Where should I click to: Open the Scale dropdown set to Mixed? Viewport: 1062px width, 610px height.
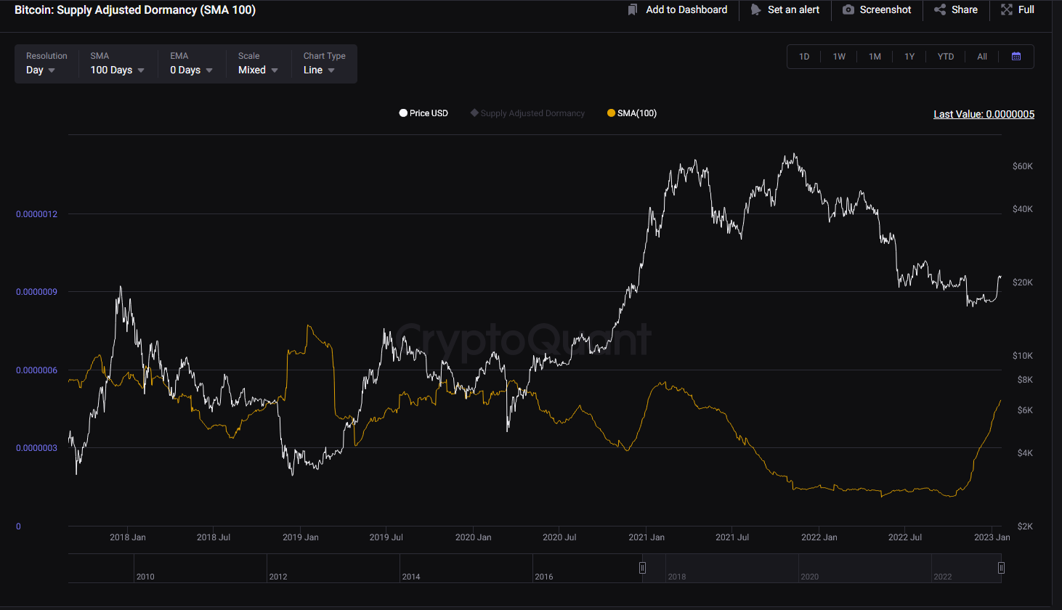[256, 70]
